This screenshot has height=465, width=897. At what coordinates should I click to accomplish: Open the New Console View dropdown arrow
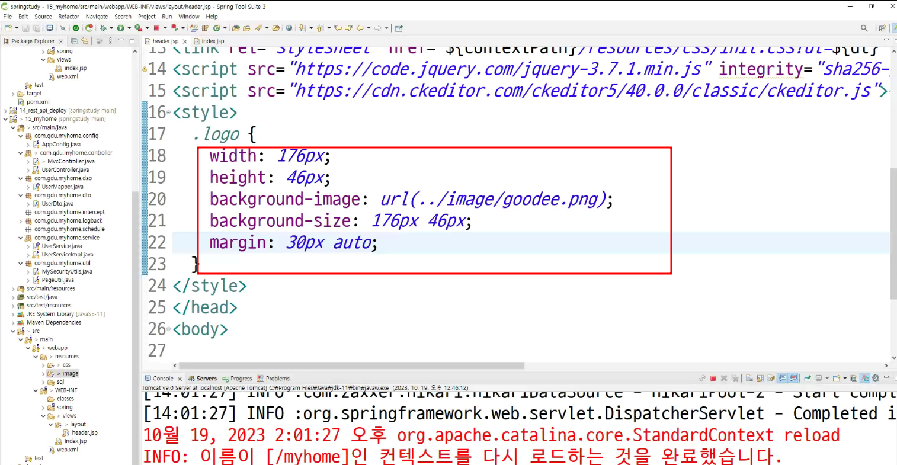click(x=845, y=378)
